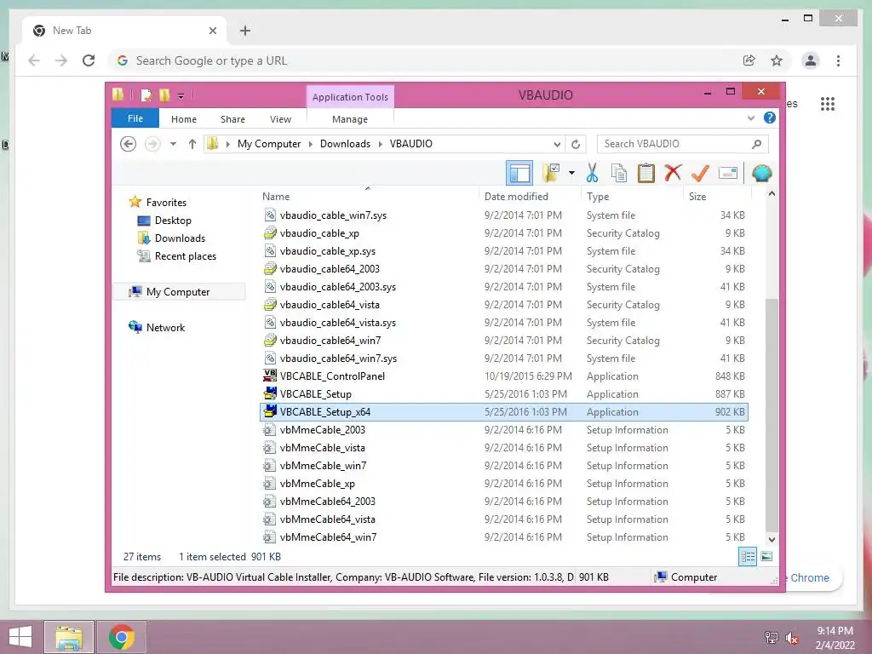Screen dimensions: 872x654
Task: Select vbaudio_cable_win7.sys file
Action: coord(504,215)
